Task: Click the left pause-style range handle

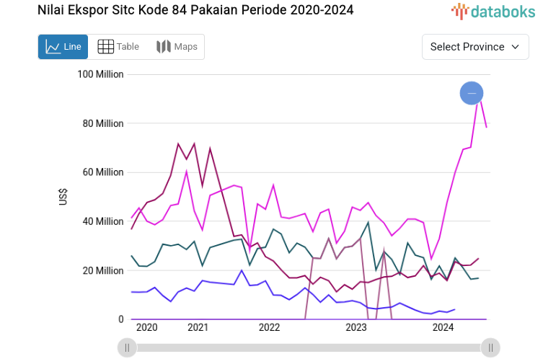Action: point(127,347)
